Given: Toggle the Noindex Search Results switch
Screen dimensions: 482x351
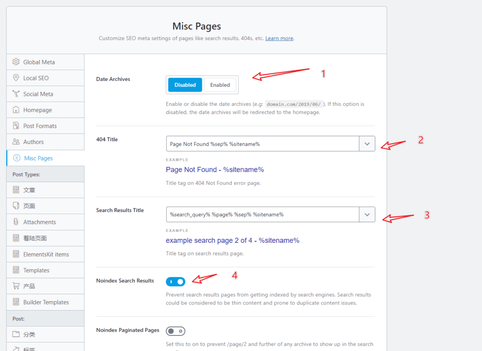Looking at the screenshot, I should (176, 281).
